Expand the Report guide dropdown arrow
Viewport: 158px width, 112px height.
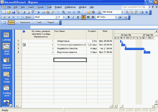pyautogui.click(x=57, y=22)
